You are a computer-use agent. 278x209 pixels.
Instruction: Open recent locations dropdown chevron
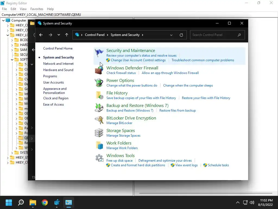coord(59,35)
